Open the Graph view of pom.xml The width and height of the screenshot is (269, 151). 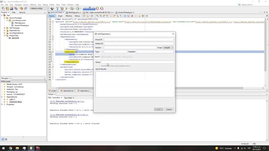(x=60, y=16)
